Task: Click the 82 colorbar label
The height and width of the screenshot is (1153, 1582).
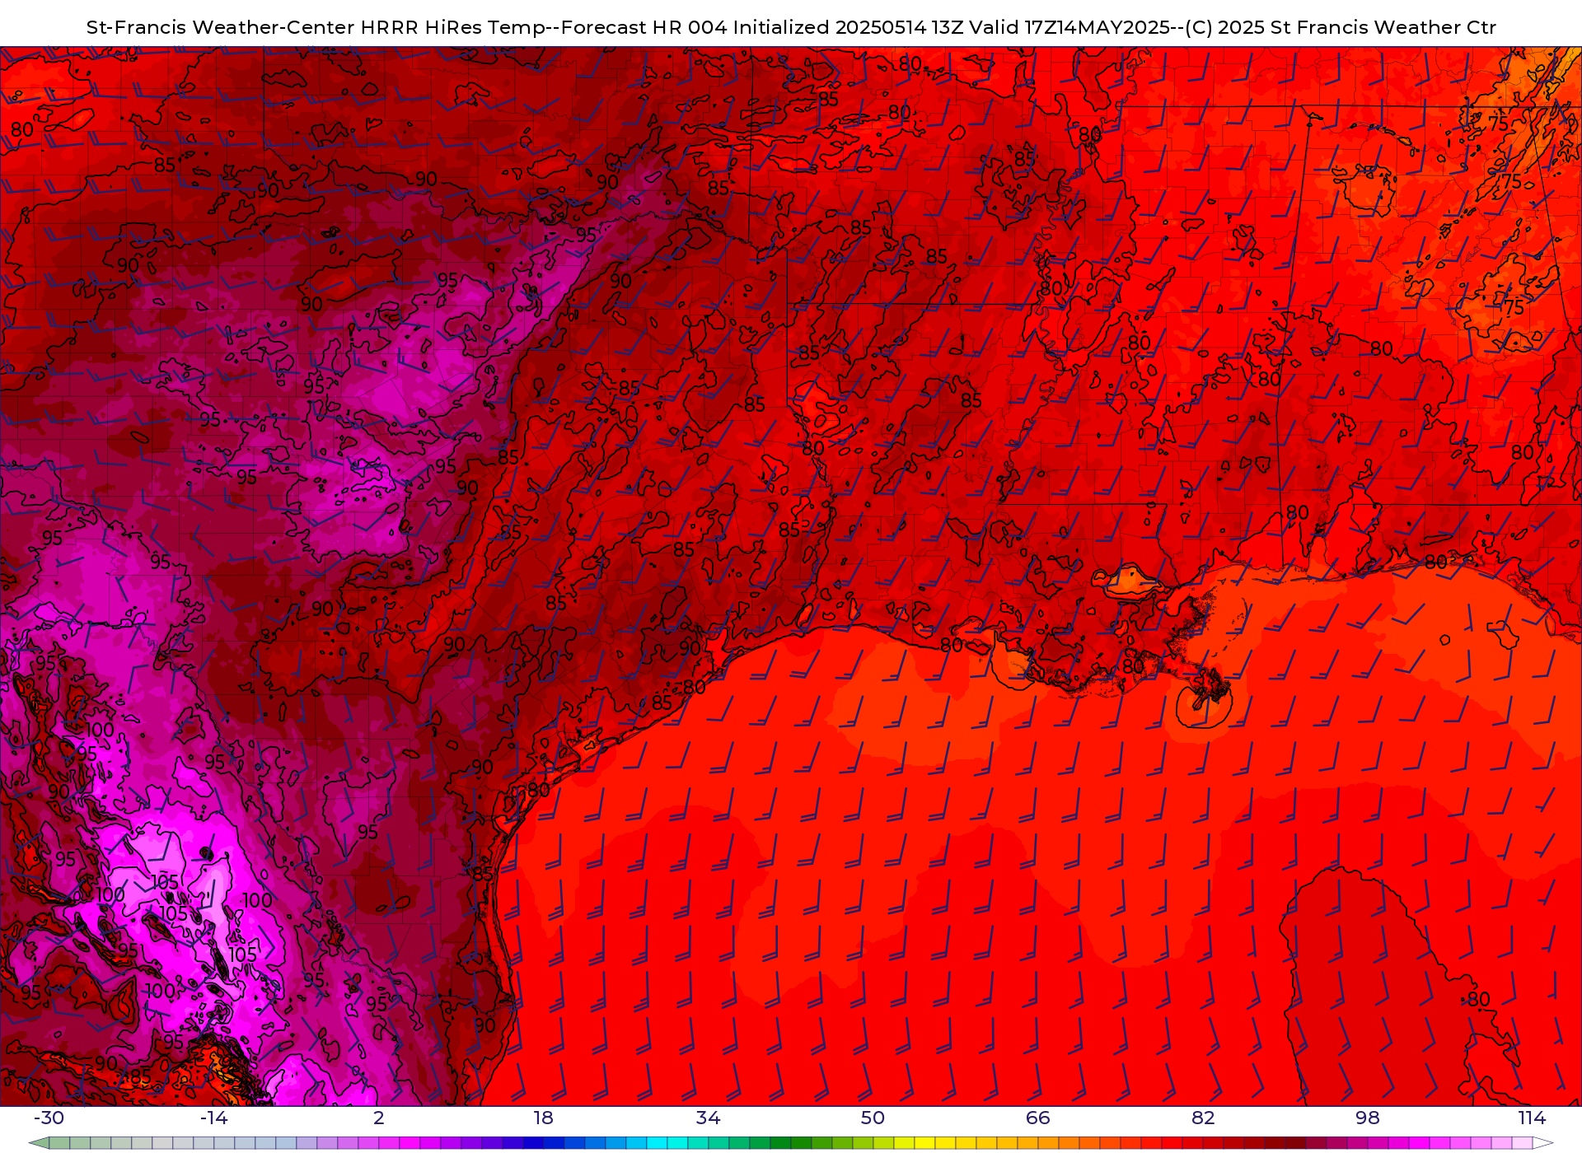Action: [1203, 1118]
